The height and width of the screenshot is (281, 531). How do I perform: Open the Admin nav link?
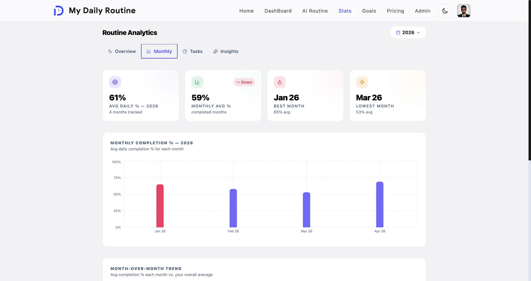(422, 11)
